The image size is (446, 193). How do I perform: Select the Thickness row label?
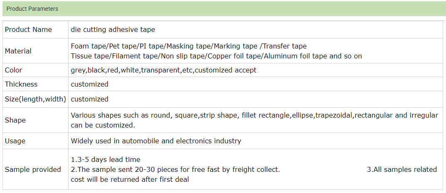pos(21,84)
